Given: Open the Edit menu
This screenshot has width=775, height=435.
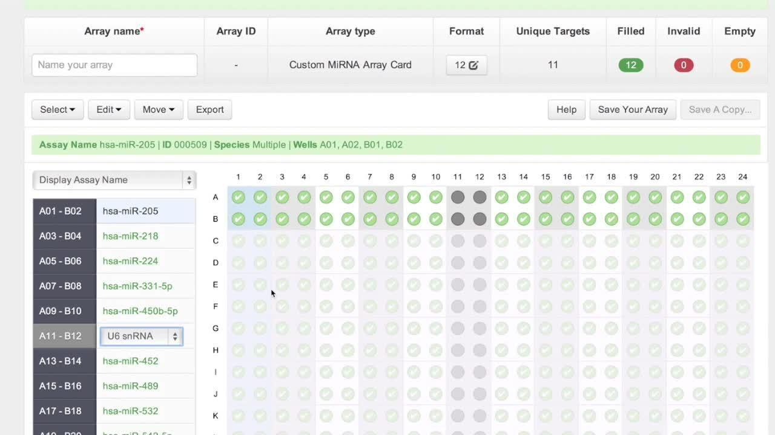Looking at the screenshot, I should tap(109, 109).
